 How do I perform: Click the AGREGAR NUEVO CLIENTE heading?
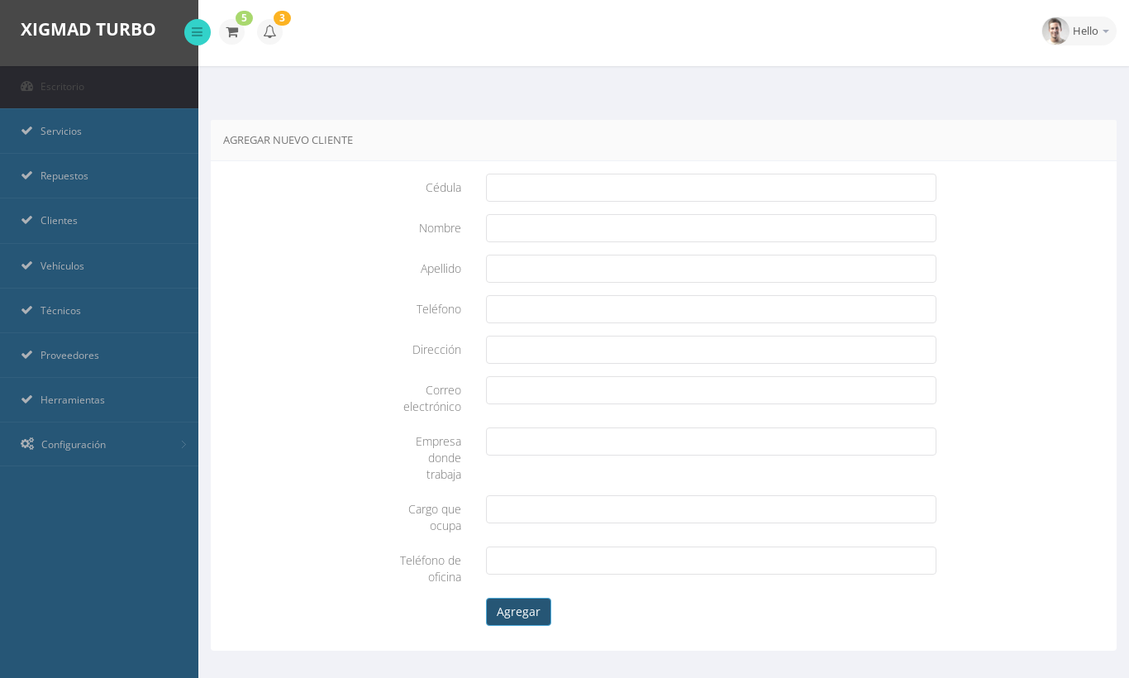point(288,141)
